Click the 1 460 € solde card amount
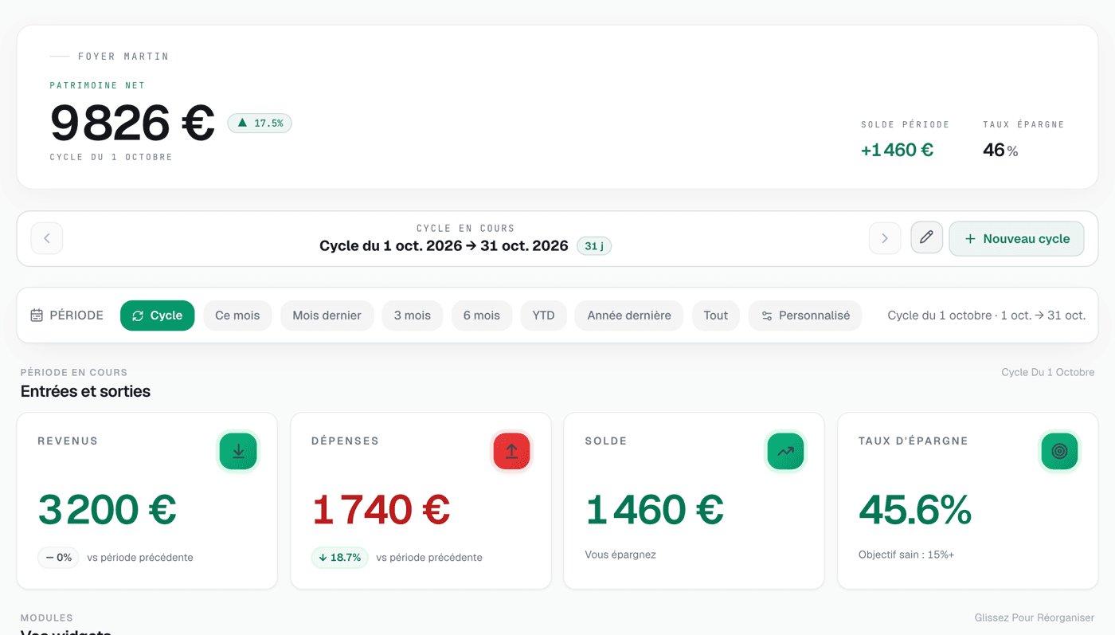This screenshot has width=1115, height=635. click(655, 510)
